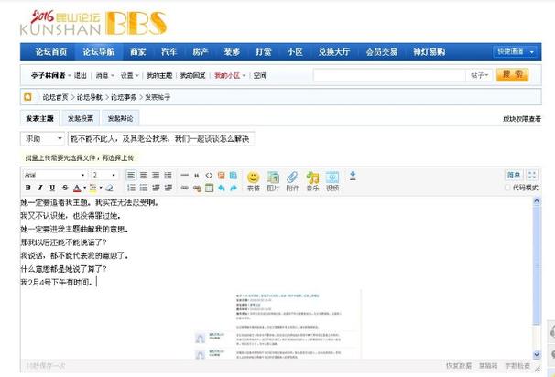This screenshot has height=377, width=555.
Task: Switch to the 发起投票 tab
Action: [x=80, y=118]
